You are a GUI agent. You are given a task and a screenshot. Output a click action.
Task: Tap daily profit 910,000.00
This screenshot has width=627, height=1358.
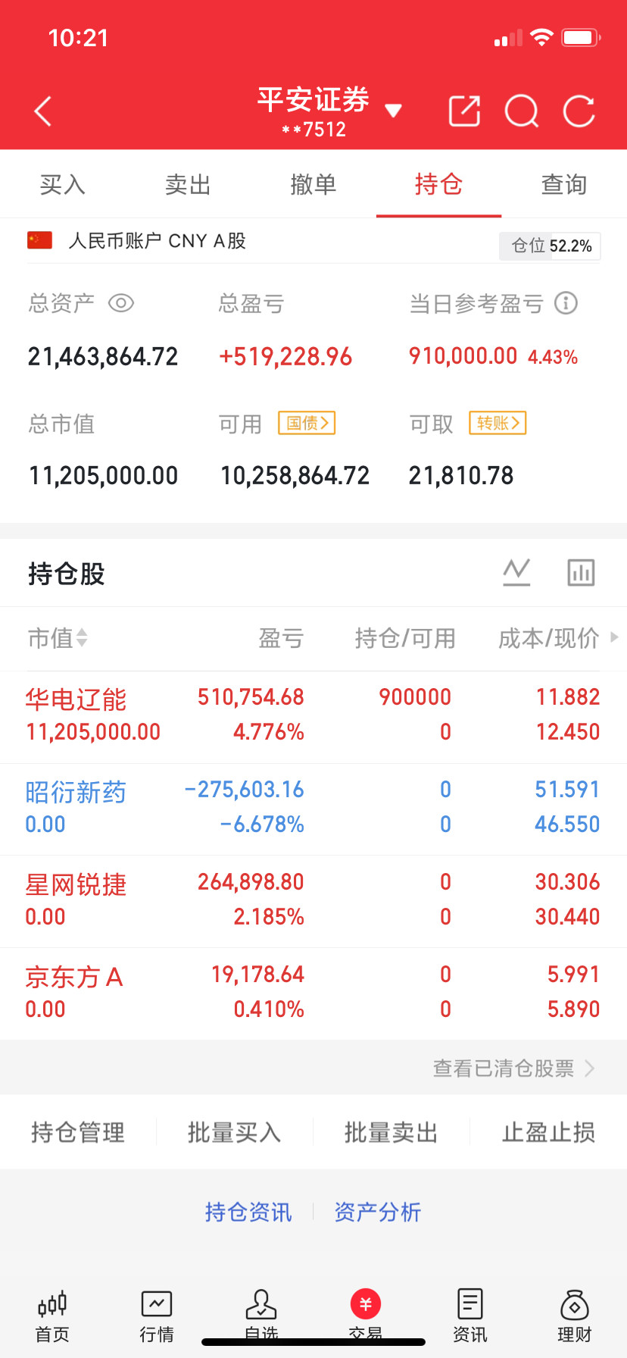tap(463, 355)
